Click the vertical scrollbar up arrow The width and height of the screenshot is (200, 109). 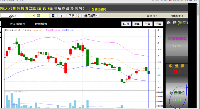click(x=198, y=4)
